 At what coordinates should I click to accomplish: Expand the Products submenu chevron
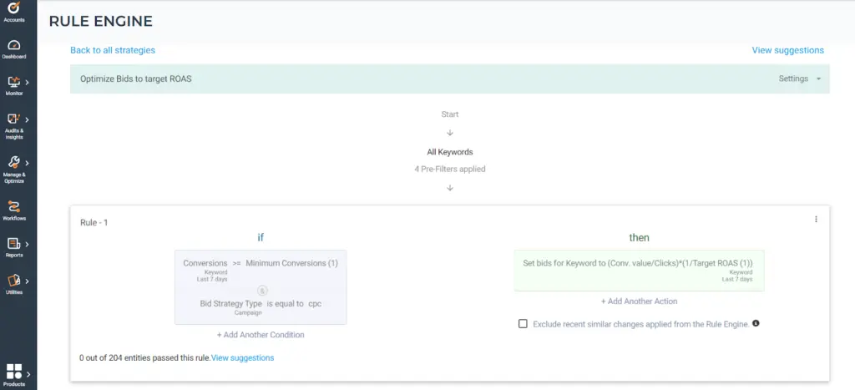click(28, 374)
